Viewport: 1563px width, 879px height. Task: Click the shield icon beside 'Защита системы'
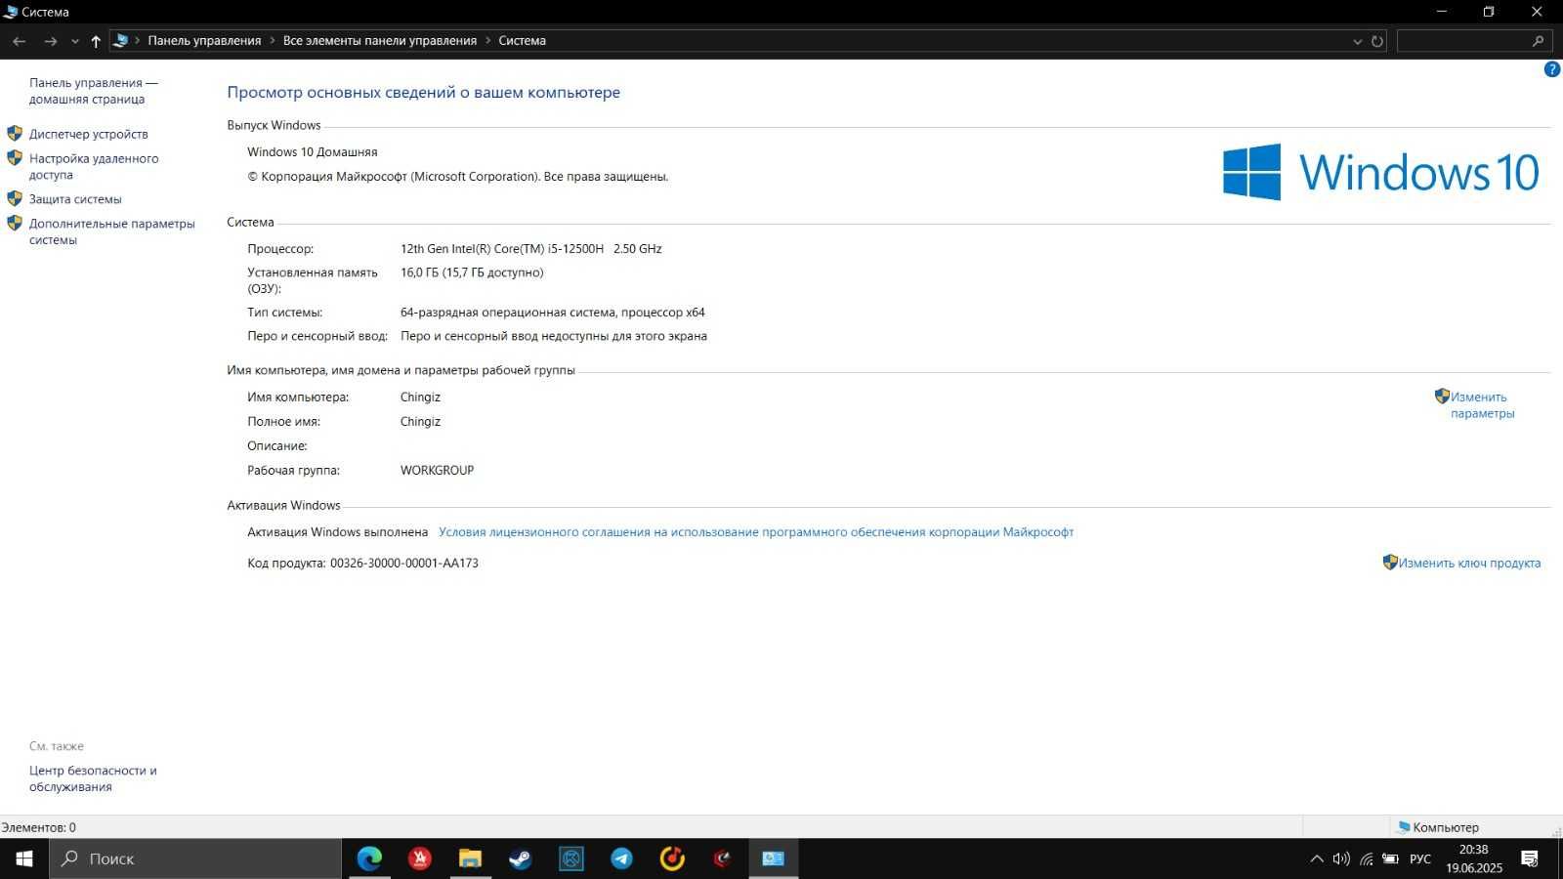point(15,198)
